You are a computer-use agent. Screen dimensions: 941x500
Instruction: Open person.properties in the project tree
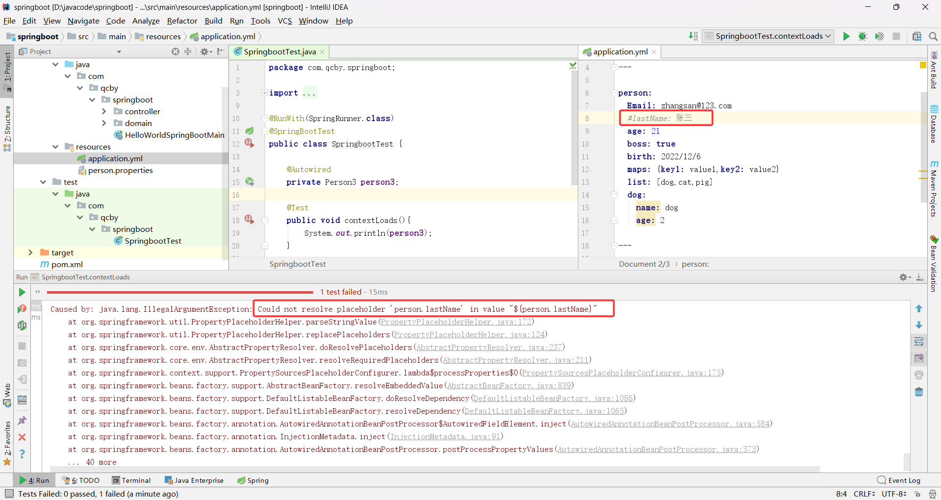click(x=115, y=170)
